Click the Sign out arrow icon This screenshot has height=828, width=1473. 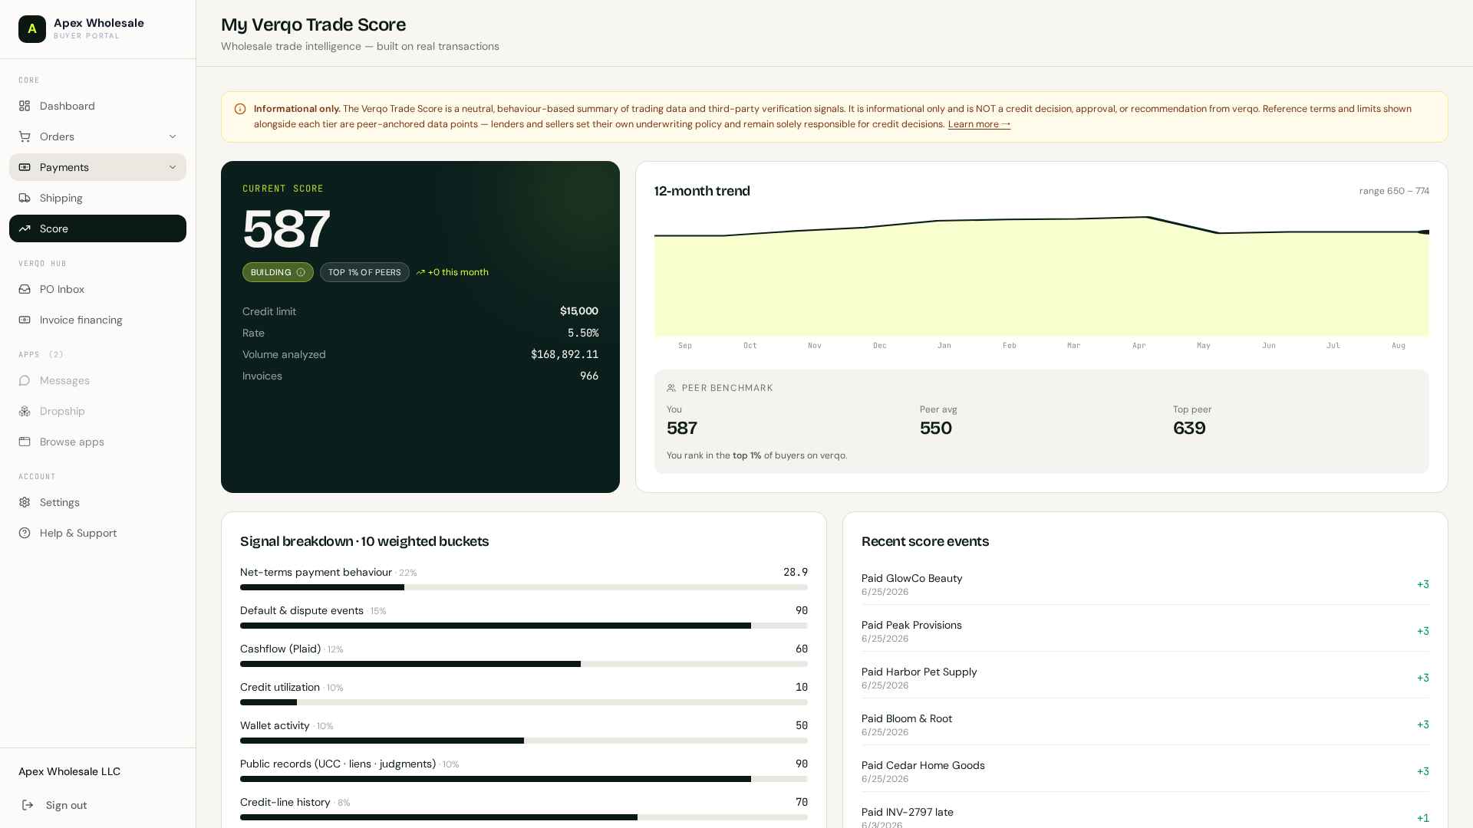[28, 805]
